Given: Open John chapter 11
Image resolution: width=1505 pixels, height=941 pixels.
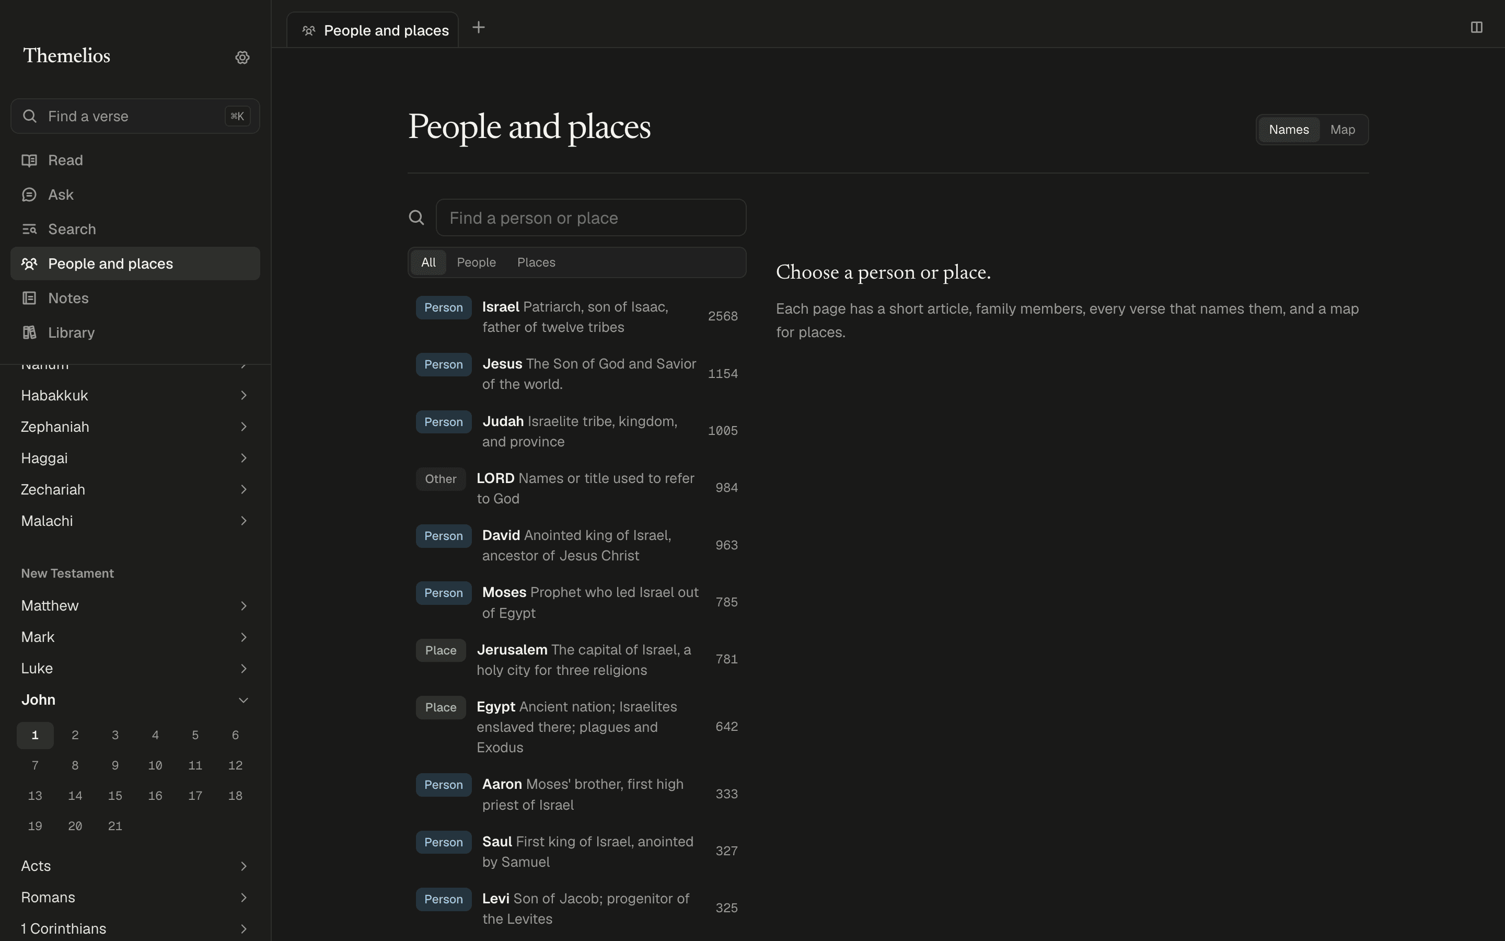Looking at the screenshot, I should [195, 765].
